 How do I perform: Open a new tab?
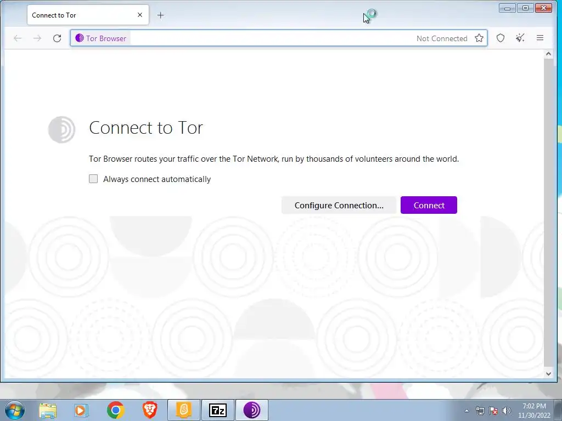pyautogui.click(x=161, y=15)
